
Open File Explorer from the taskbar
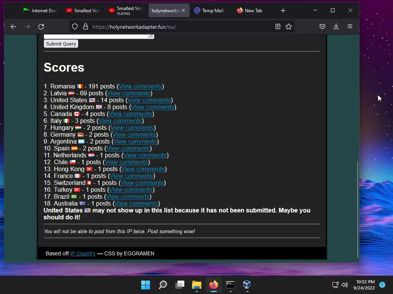197,285
